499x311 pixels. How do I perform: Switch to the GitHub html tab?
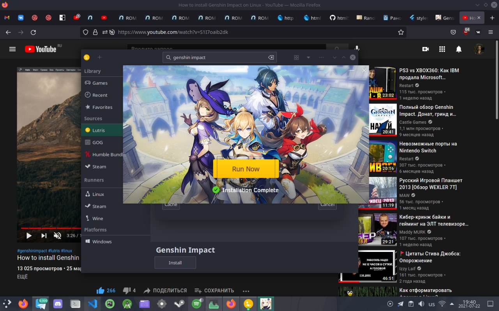click(x=339, y=18)
